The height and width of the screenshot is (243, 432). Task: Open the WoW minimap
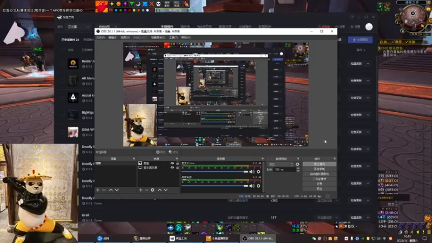413,18
